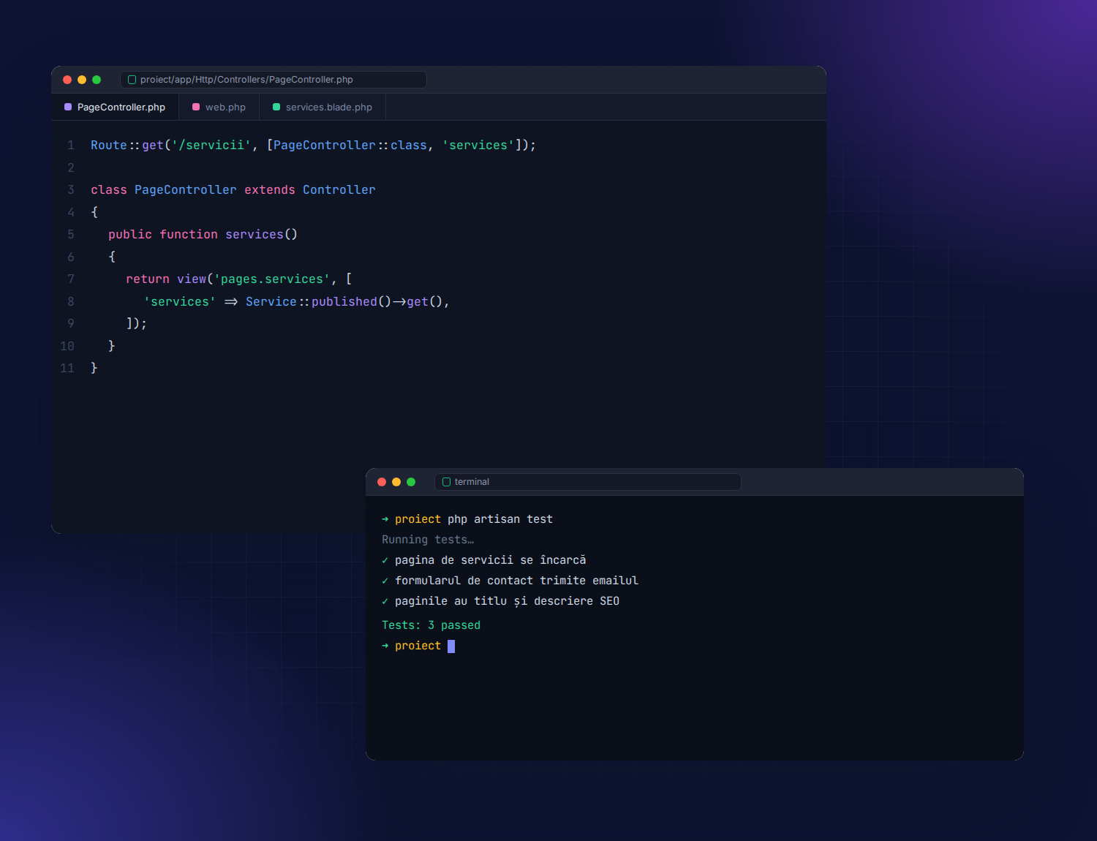Click the square icon beside the terminal title
Screen dimensions: 1097x841
pos(447,482)
